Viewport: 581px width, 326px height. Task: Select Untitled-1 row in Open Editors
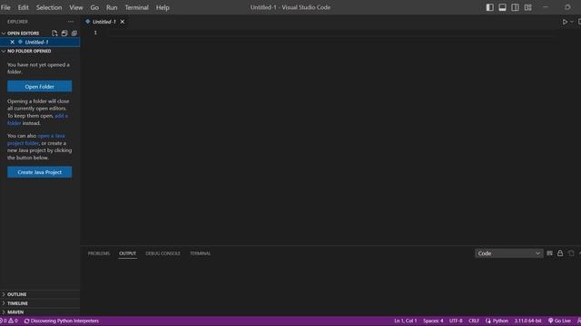40,43
